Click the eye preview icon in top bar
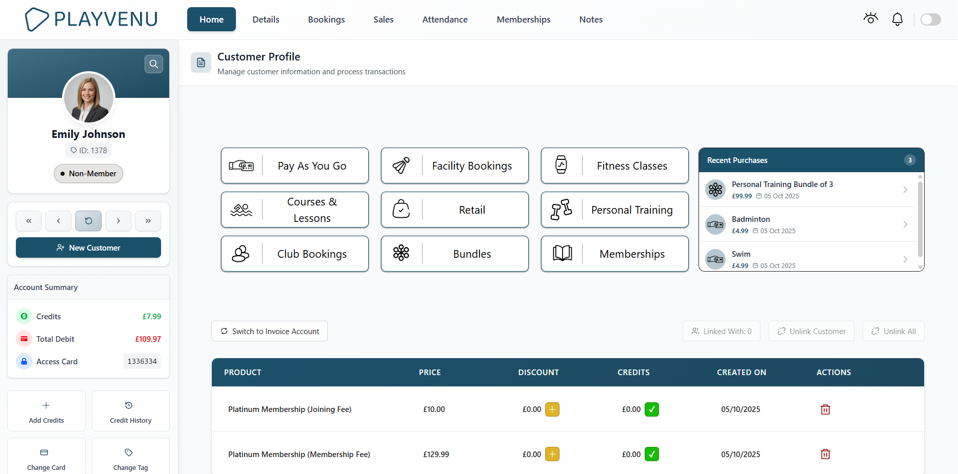 point(870,18)
